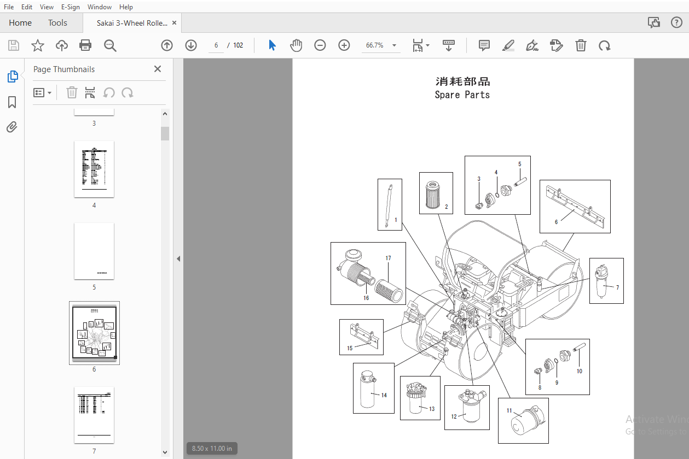This screenshot has width=689, height=459.
Task: Rotate thumbnails counterclockwise
Action: pos(109,93)
